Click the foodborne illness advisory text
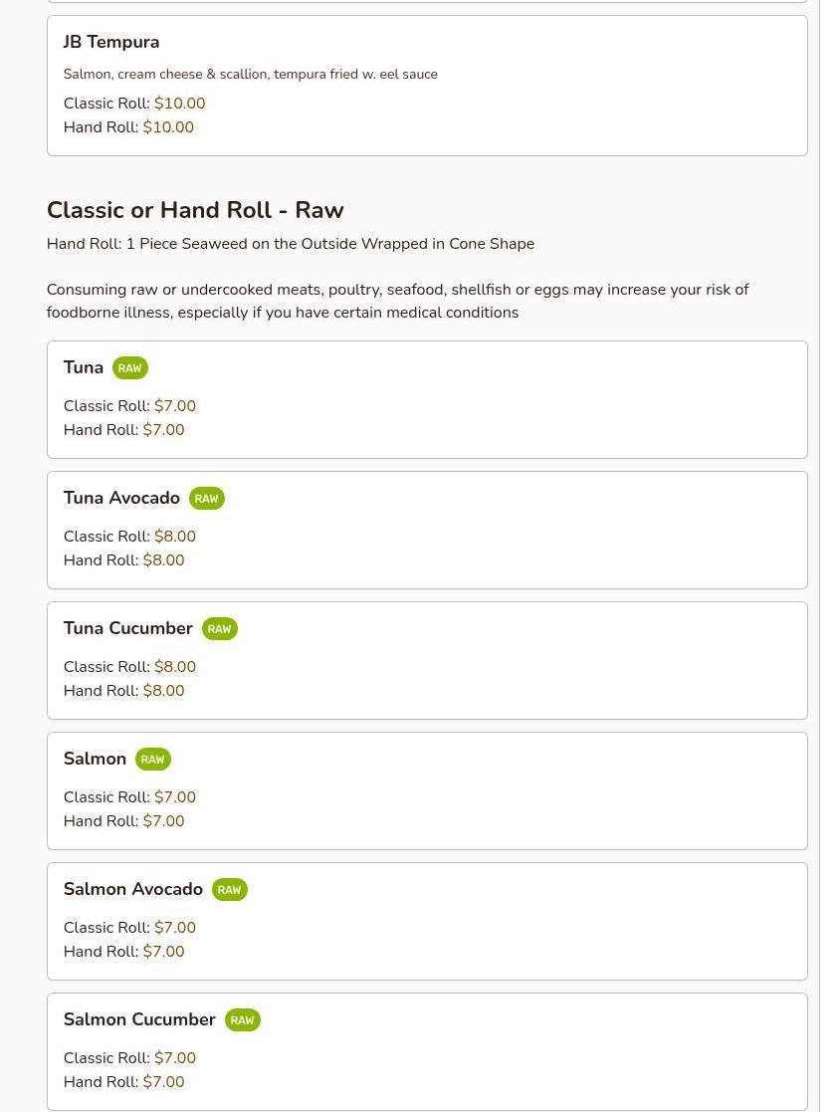The width and height of the screenshot is (840, 1112). pyautogui.click(x=397, y=301)
